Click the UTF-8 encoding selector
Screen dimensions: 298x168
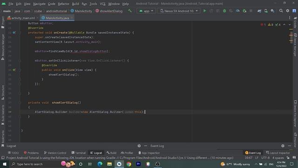tap(265, 158)
